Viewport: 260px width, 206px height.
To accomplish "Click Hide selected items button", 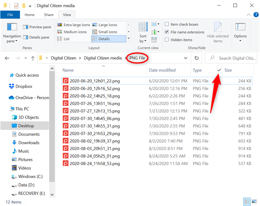I will (218, 33).
